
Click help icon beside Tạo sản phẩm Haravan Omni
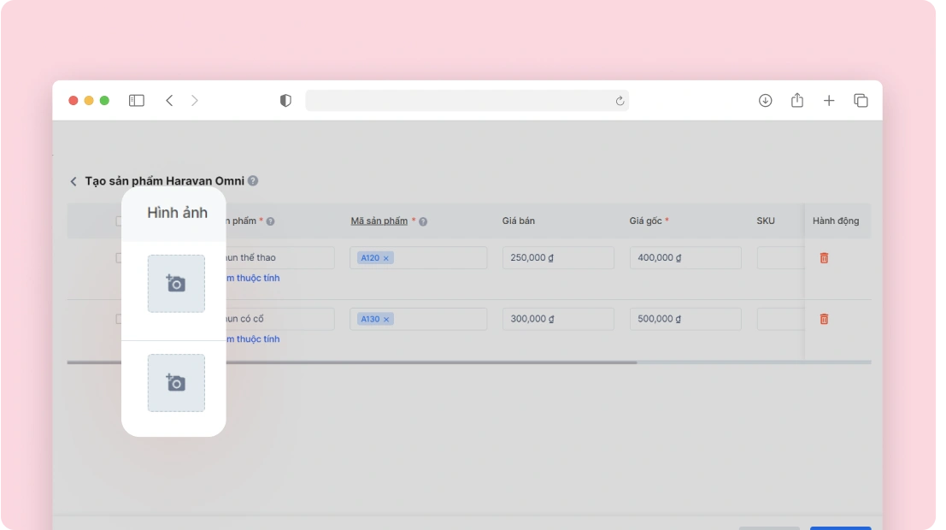(254, 181)
